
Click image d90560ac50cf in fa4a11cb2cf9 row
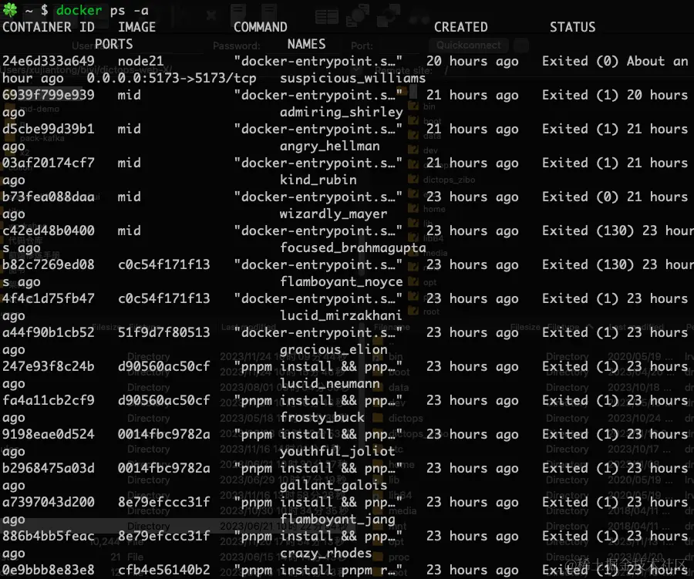(163, 401)
